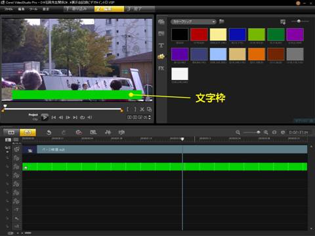Select the green color clip on overlay track

[165, 167]
